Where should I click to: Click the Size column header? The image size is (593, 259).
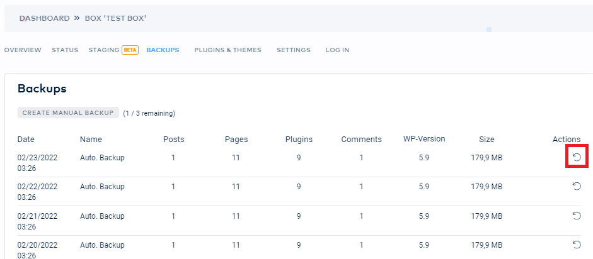486,140
